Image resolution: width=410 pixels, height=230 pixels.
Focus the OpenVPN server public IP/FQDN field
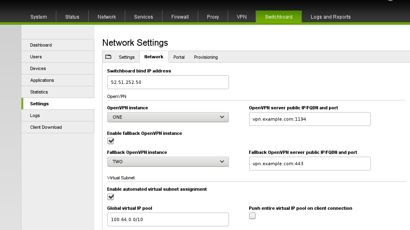click(310, 119)
